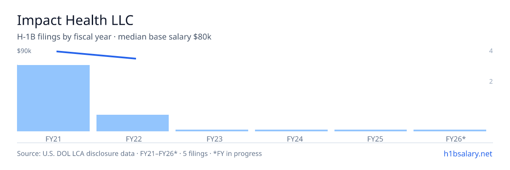Screen dimensions: 510x170
Task: Click the $90k salary axis label
Action: [24, 51]
